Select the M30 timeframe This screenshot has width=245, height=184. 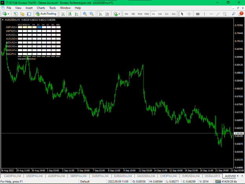coord(147,14)
